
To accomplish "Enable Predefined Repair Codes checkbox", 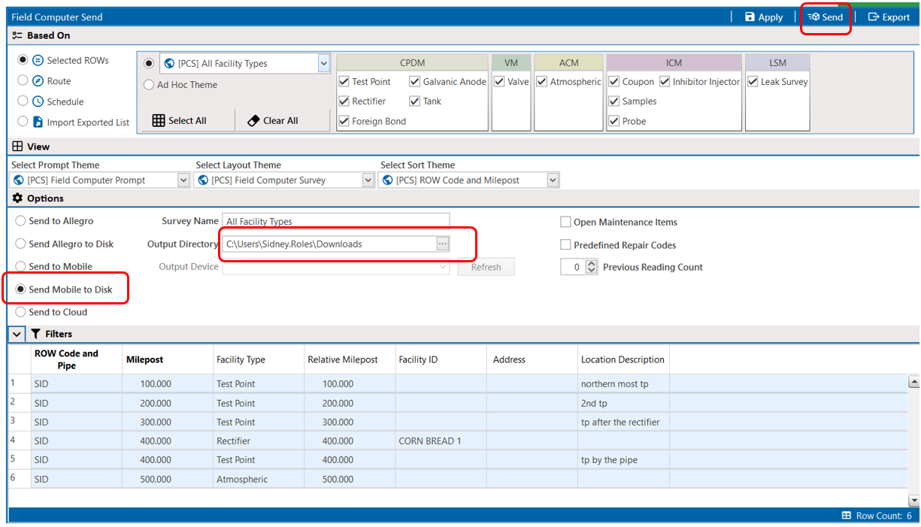I will click(565, 245).
